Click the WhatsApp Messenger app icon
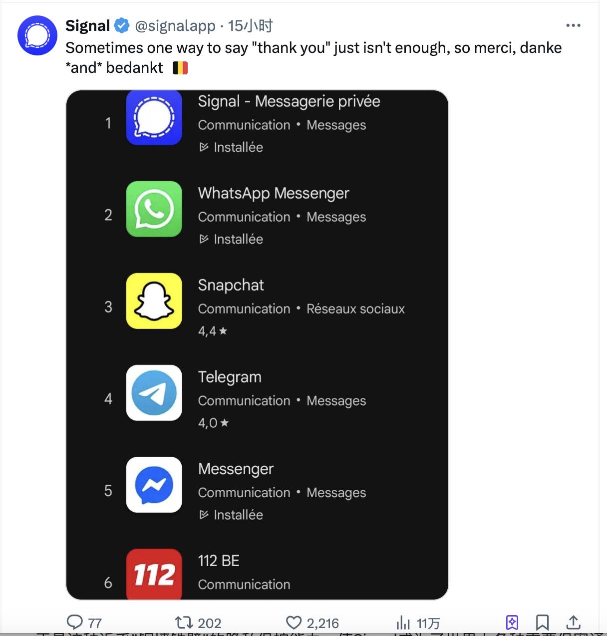The width and height of the screenshot is (607, 636). coord(154,209)
